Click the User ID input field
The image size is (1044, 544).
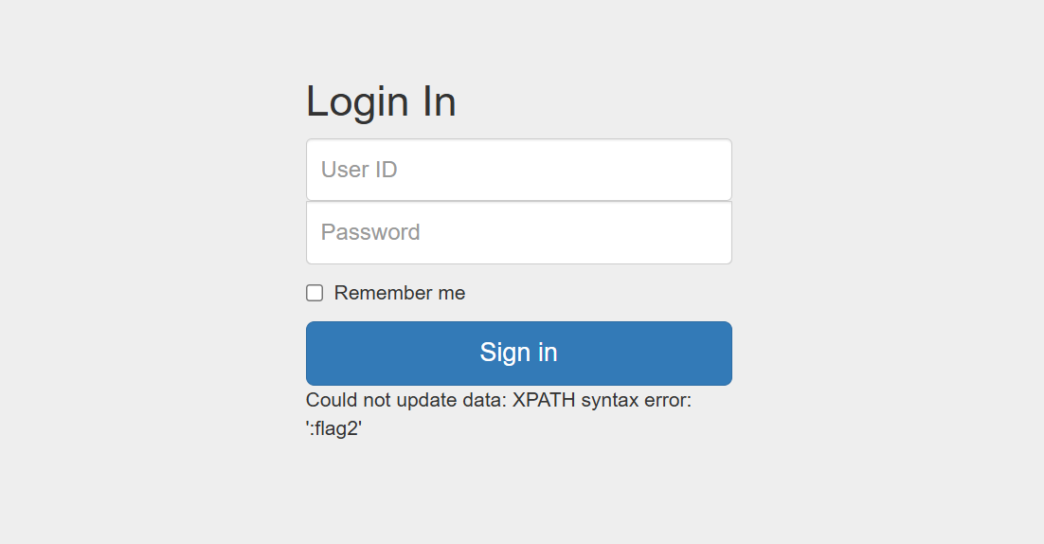(x=518, y=170)
